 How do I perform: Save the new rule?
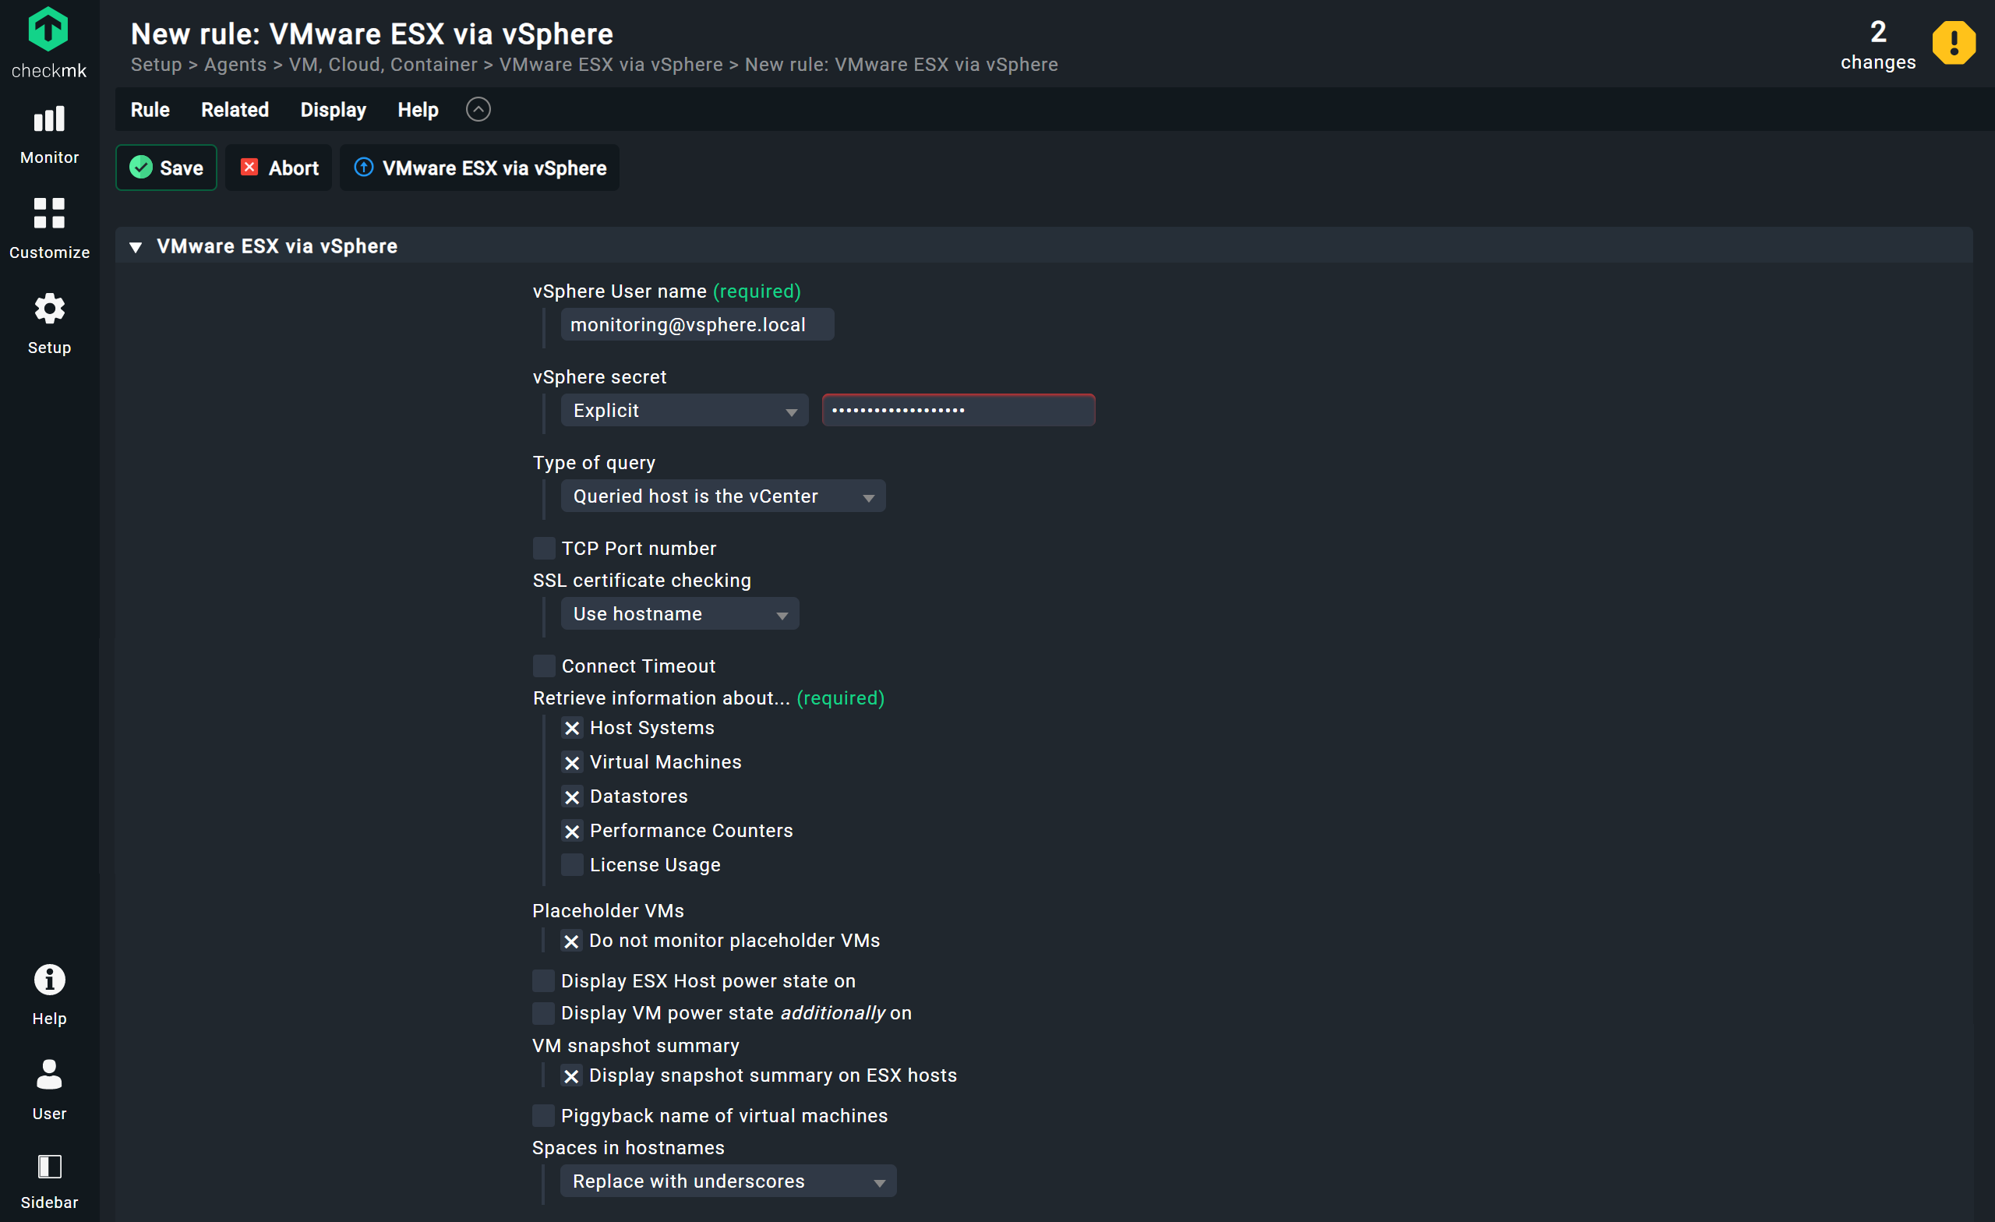pyautogui.click(x=166, y=168)
